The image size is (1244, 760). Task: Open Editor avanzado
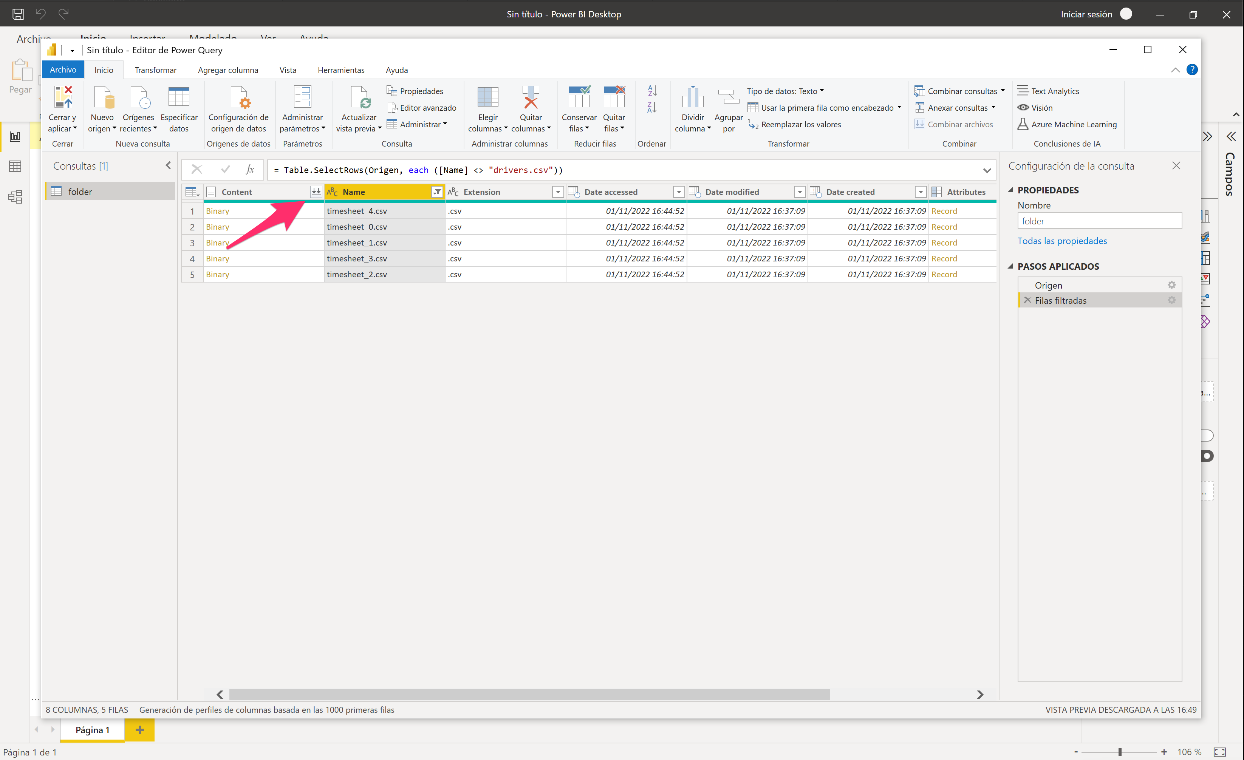pyautogui.click(x=422, y=108)
